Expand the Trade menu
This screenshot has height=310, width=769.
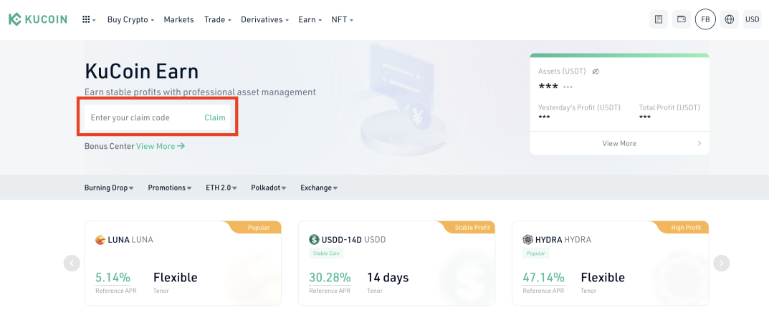pos(218,19)
